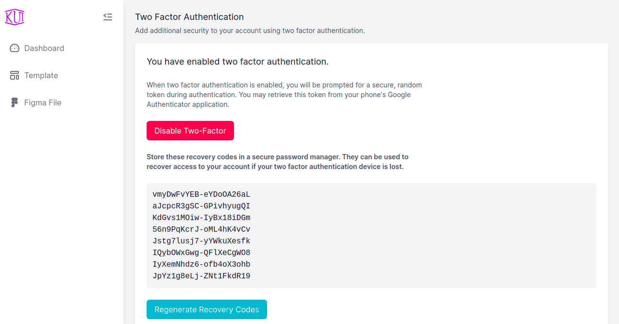
Task: Click recovery code Jstg7lusj7-yYWkuXesfk
Action: [201, 241]
